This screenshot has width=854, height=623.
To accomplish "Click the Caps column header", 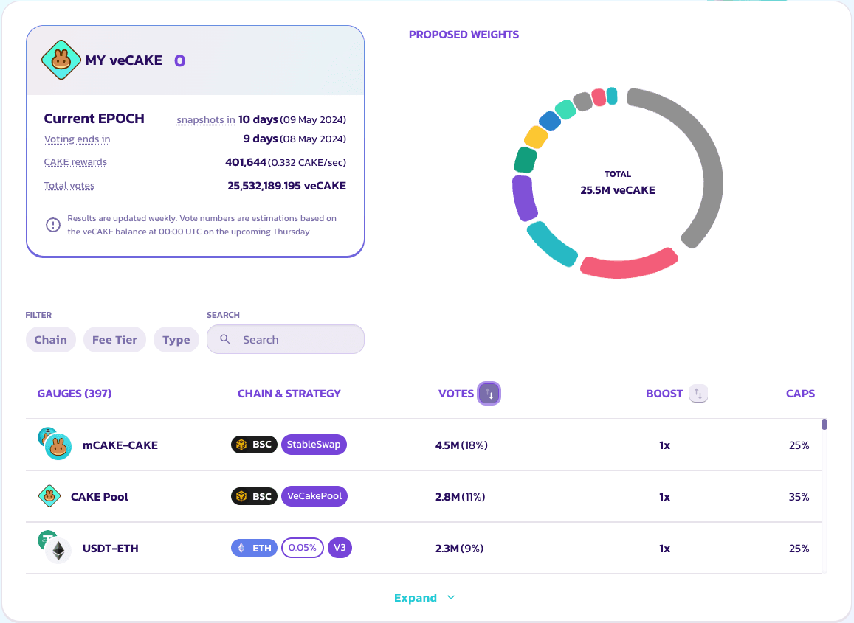I will pos(800,394).
